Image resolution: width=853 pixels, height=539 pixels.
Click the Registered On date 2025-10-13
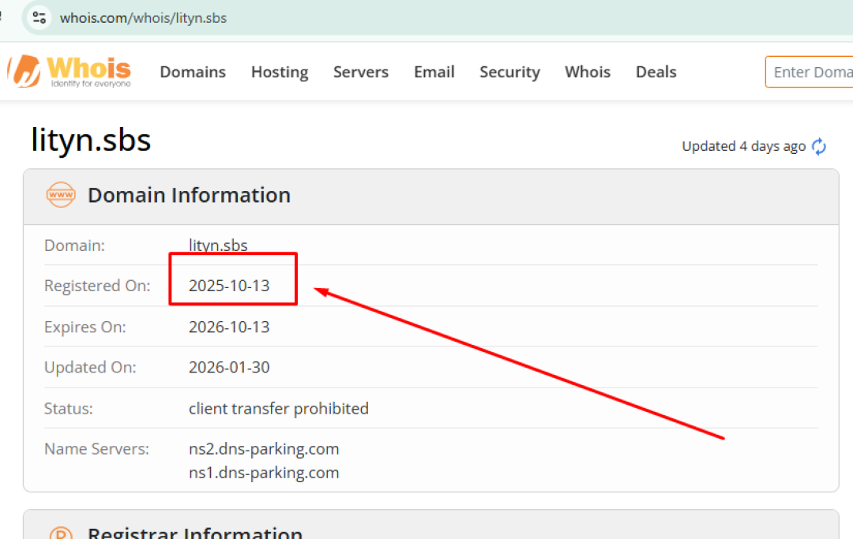229,286
